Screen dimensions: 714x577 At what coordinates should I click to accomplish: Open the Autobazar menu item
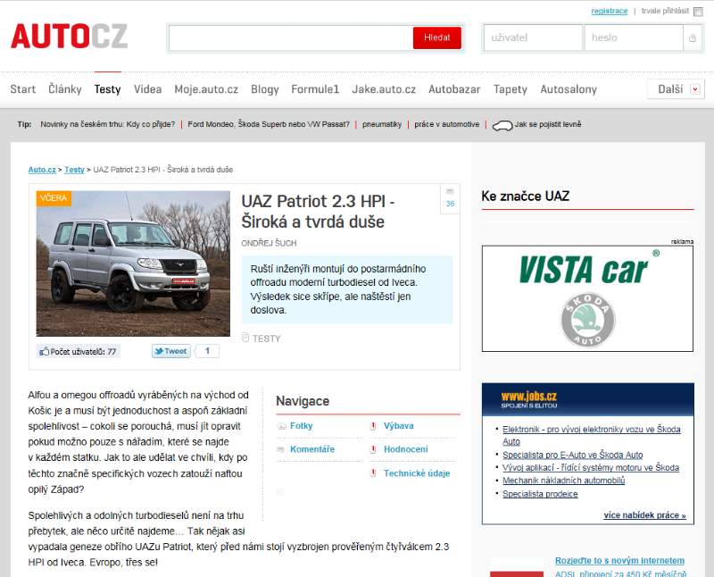(x=454, y=89)
